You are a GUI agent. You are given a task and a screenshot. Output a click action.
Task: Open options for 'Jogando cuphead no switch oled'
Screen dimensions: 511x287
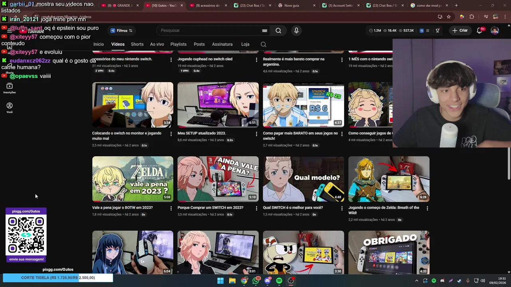(x=256, y=60)
